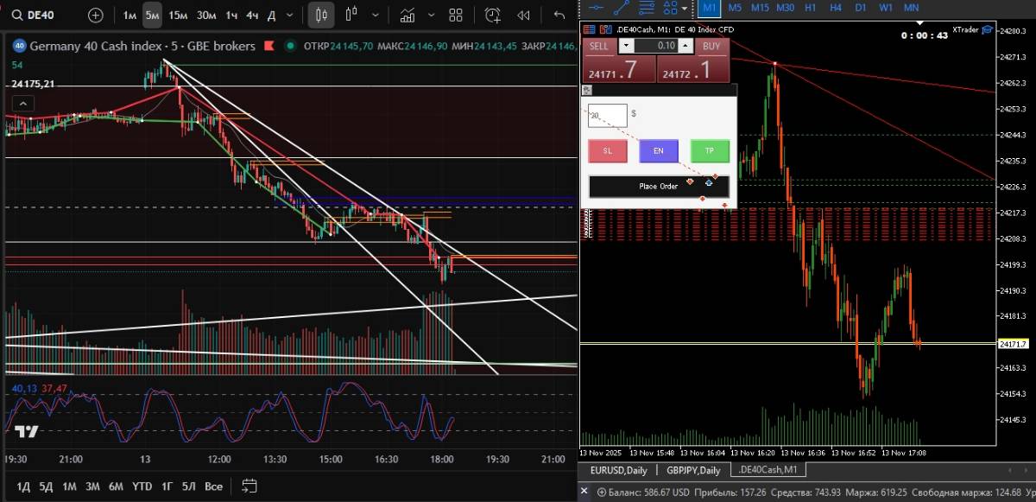Switch to the 15m timeframe
The height and width of the screenshot is (502, 1036).
point(178,16)
